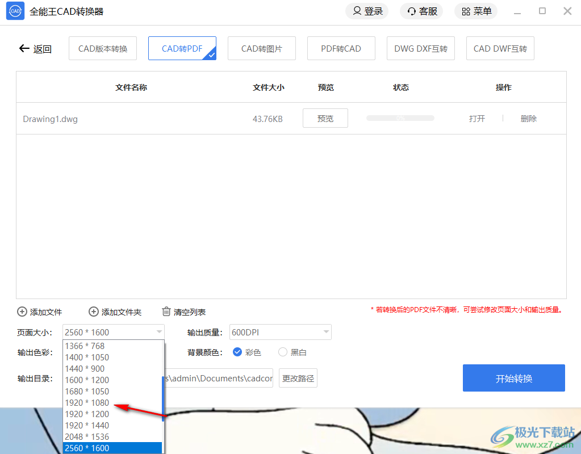Click the 更改路径 change path button
This screenshot has width=581, height=454.
[298, 378]
